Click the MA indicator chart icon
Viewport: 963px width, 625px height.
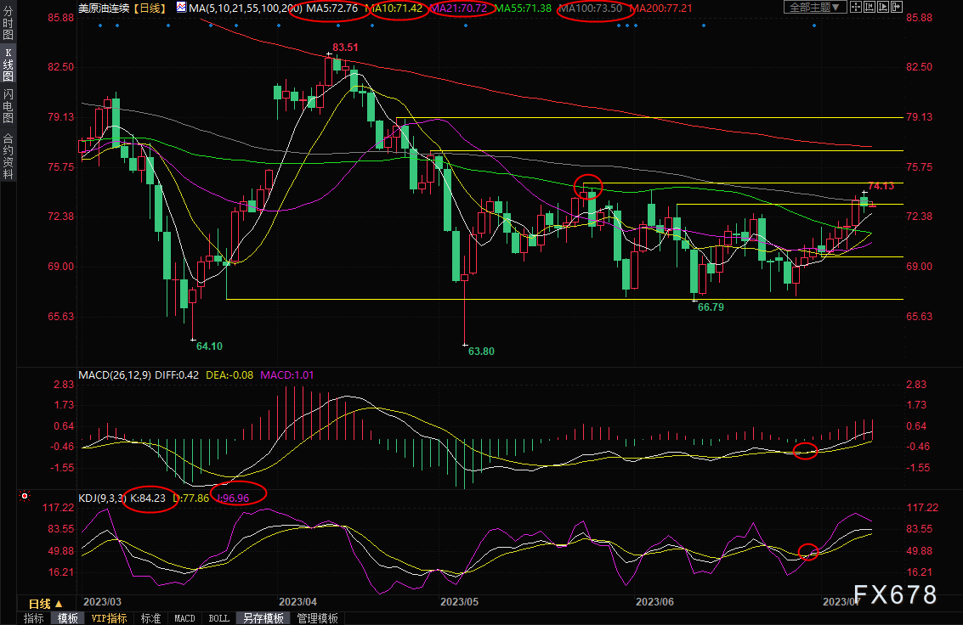pos(181,8)
